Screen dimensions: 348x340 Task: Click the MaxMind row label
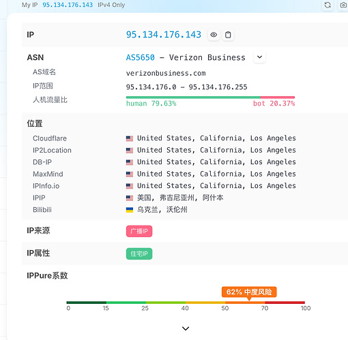coord(48,174)
